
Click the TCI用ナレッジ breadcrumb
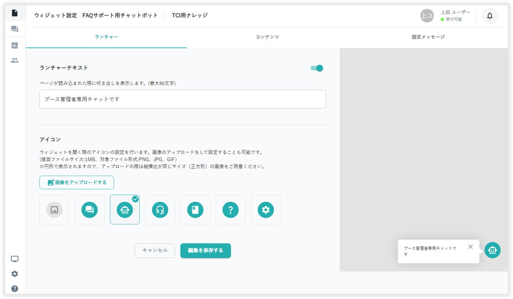point(190,16)
